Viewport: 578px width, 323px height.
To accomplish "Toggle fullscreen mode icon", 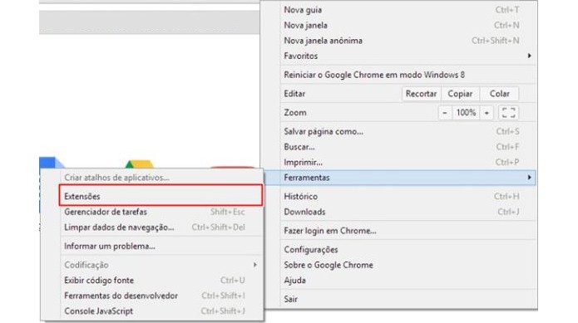I will [509, 113].
